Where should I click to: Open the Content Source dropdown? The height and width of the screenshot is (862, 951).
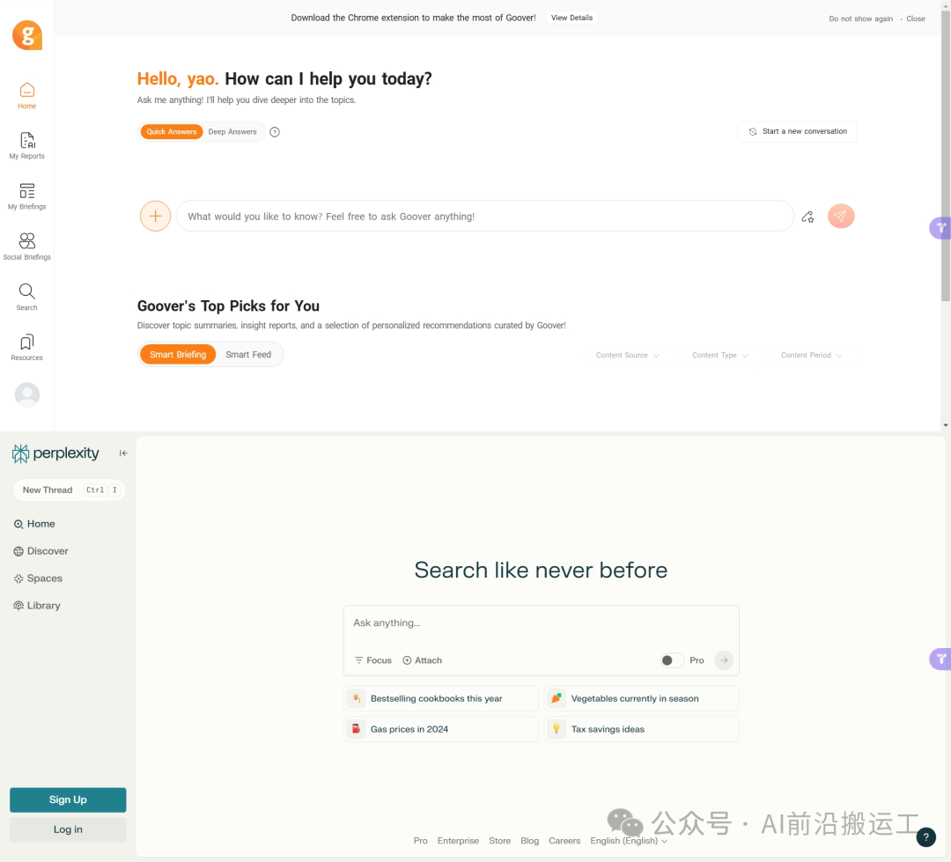click(x=628, y=356)
